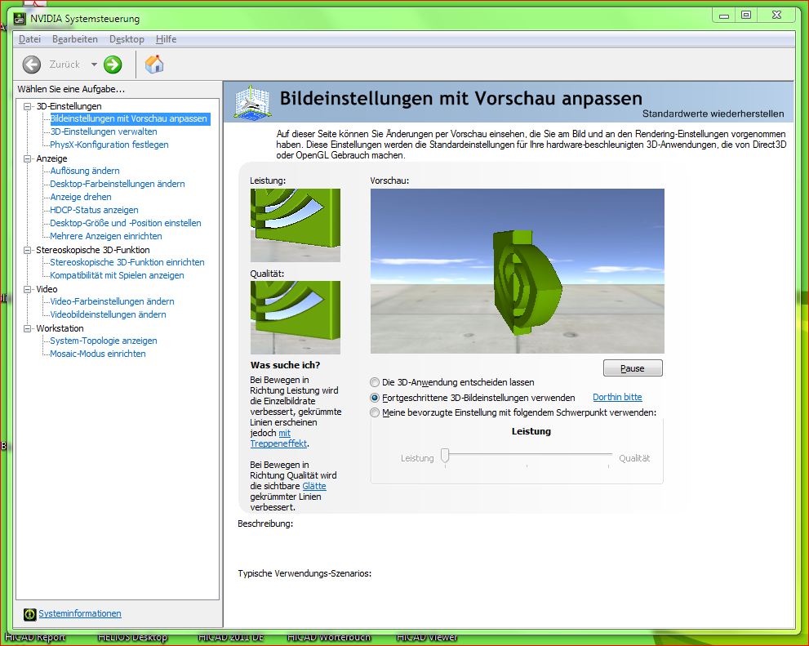The width and height of the screenshot is (809, 646).
Task: Follow the 'Dorthin bitte' link
Action: tap(618, 397)
